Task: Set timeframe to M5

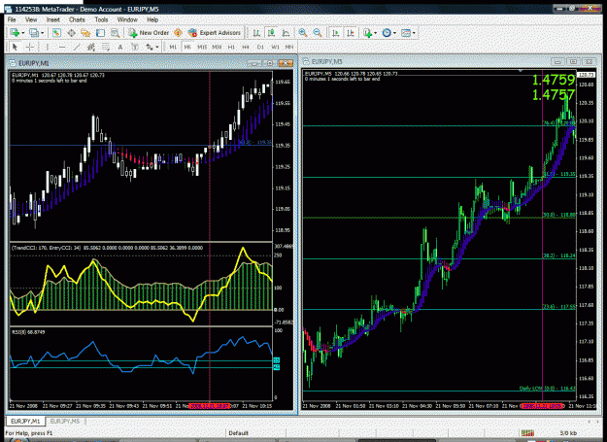Action: (187, 47)
